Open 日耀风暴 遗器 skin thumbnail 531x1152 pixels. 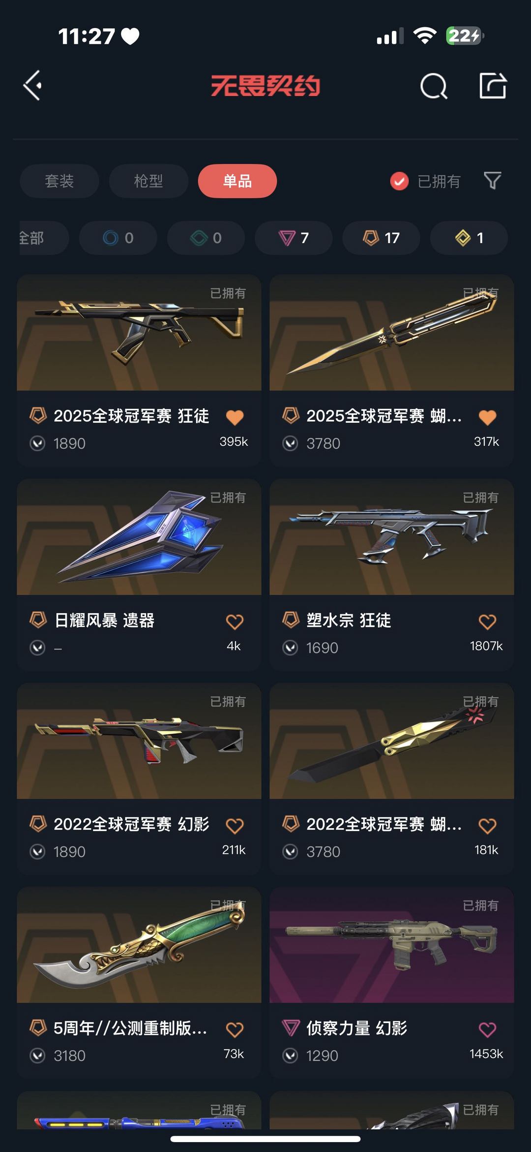pyautogui.click(x=139, y=537)
